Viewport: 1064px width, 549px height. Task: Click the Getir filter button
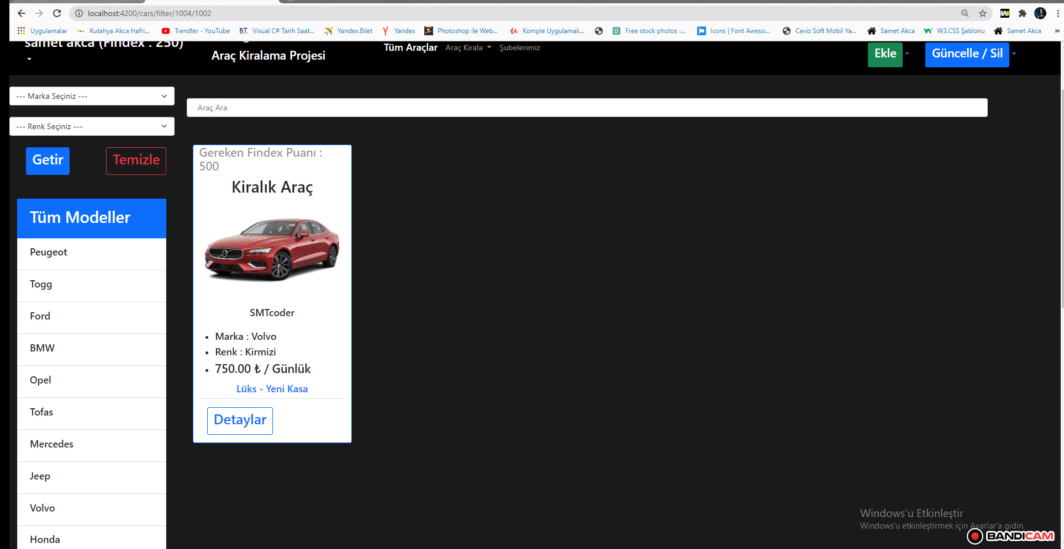(48, 161)
